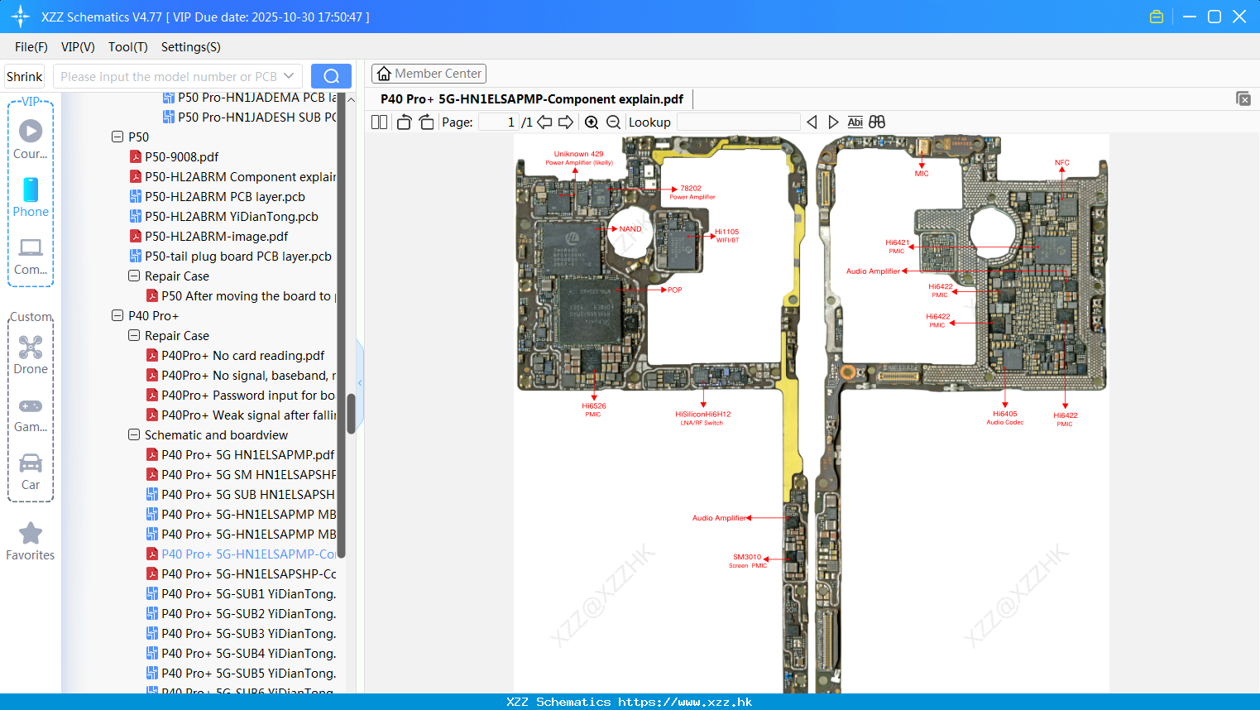Click the blue search button
This screenshot has width=1260, height=710.
(x=331, y=76)
